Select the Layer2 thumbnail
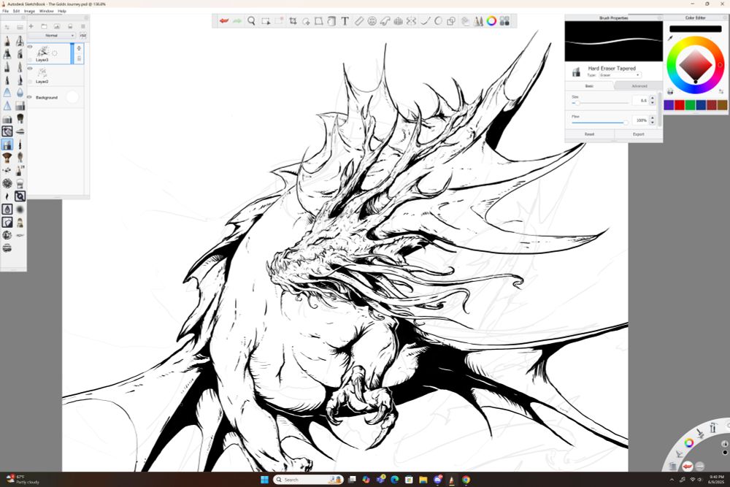The height and width of the screenshot is (487, 730). click(x=42, y=73)
